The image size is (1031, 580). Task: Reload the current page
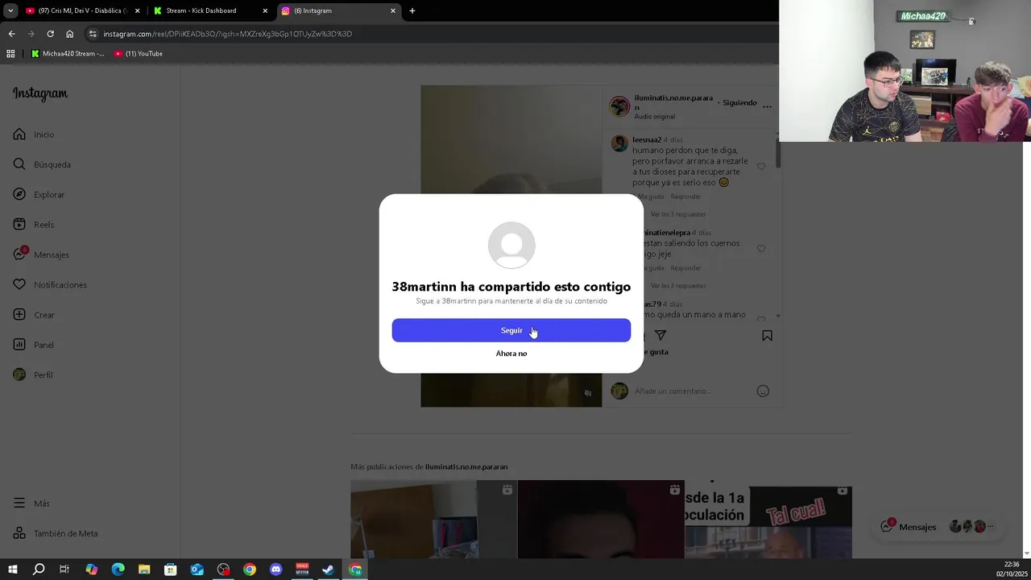pyautogui.click(x=50, y=34)
